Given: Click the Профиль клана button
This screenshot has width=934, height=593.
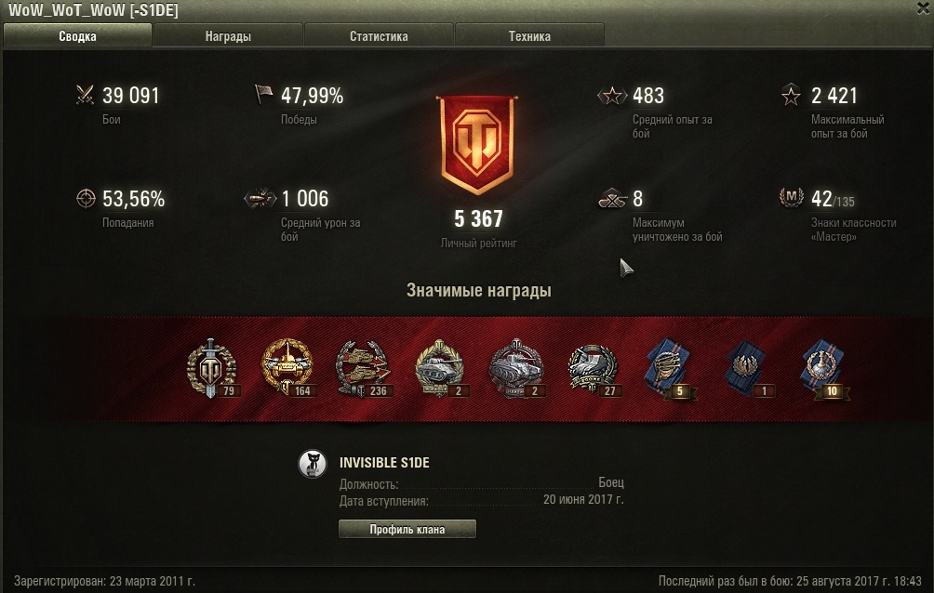Looking at the screenshot, I should 407,529.
